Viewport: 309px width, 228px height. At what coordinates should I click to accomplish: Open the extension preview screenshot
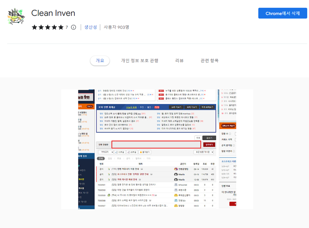coord(157,149)
